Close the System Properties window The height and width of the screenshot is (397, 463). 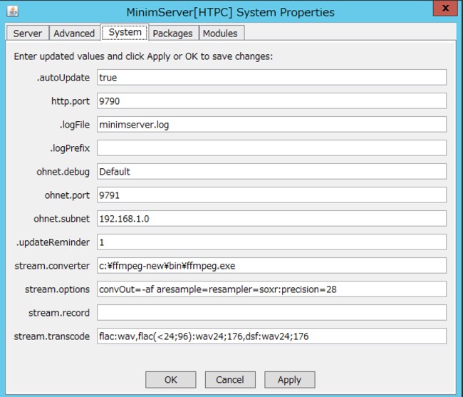click(445, 9)
